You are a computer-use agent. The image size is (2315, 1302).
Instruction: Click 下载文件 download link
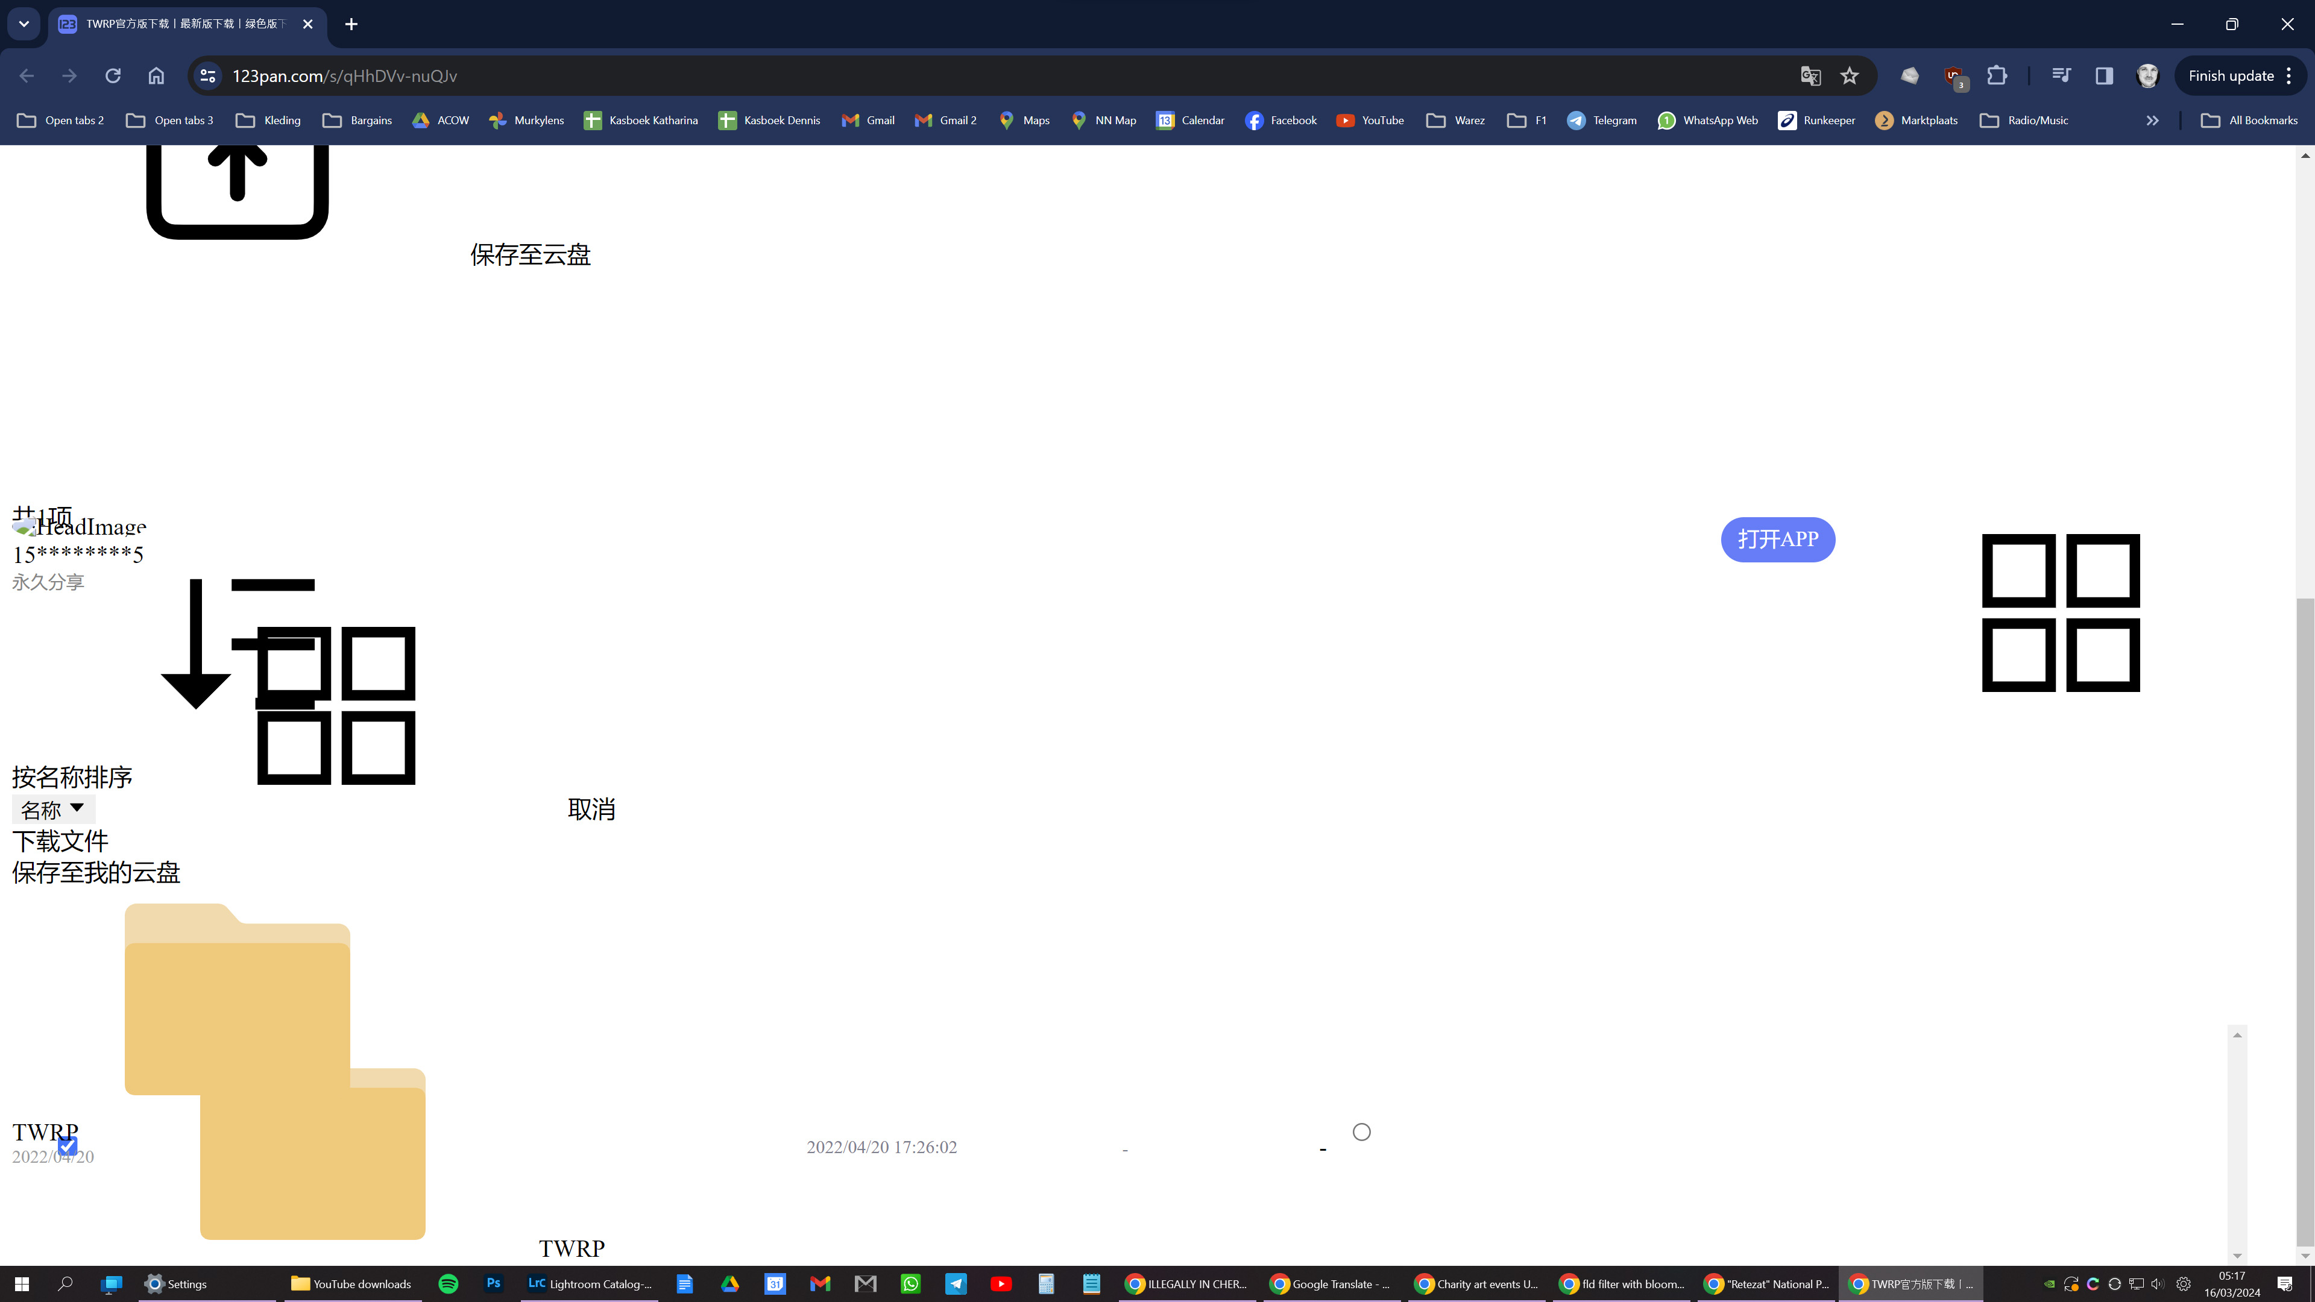click(60, 841)
